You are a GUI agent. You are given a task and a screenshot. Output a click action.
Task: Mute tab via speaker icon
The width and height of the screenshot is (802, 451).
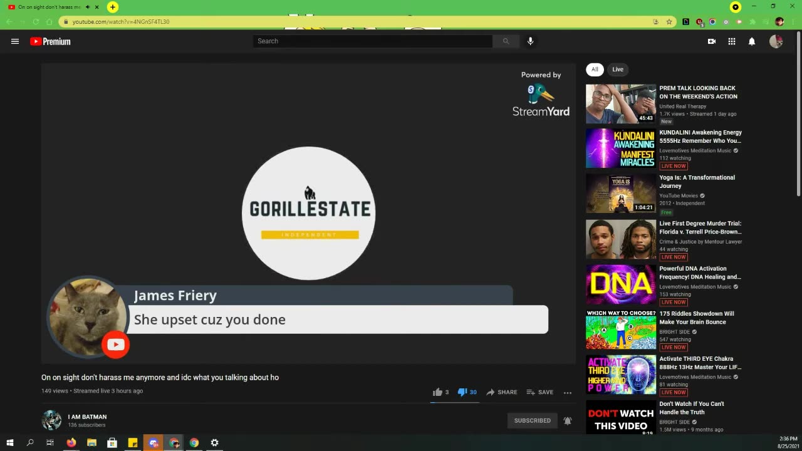pyautogui.click(x=87, y=7)
